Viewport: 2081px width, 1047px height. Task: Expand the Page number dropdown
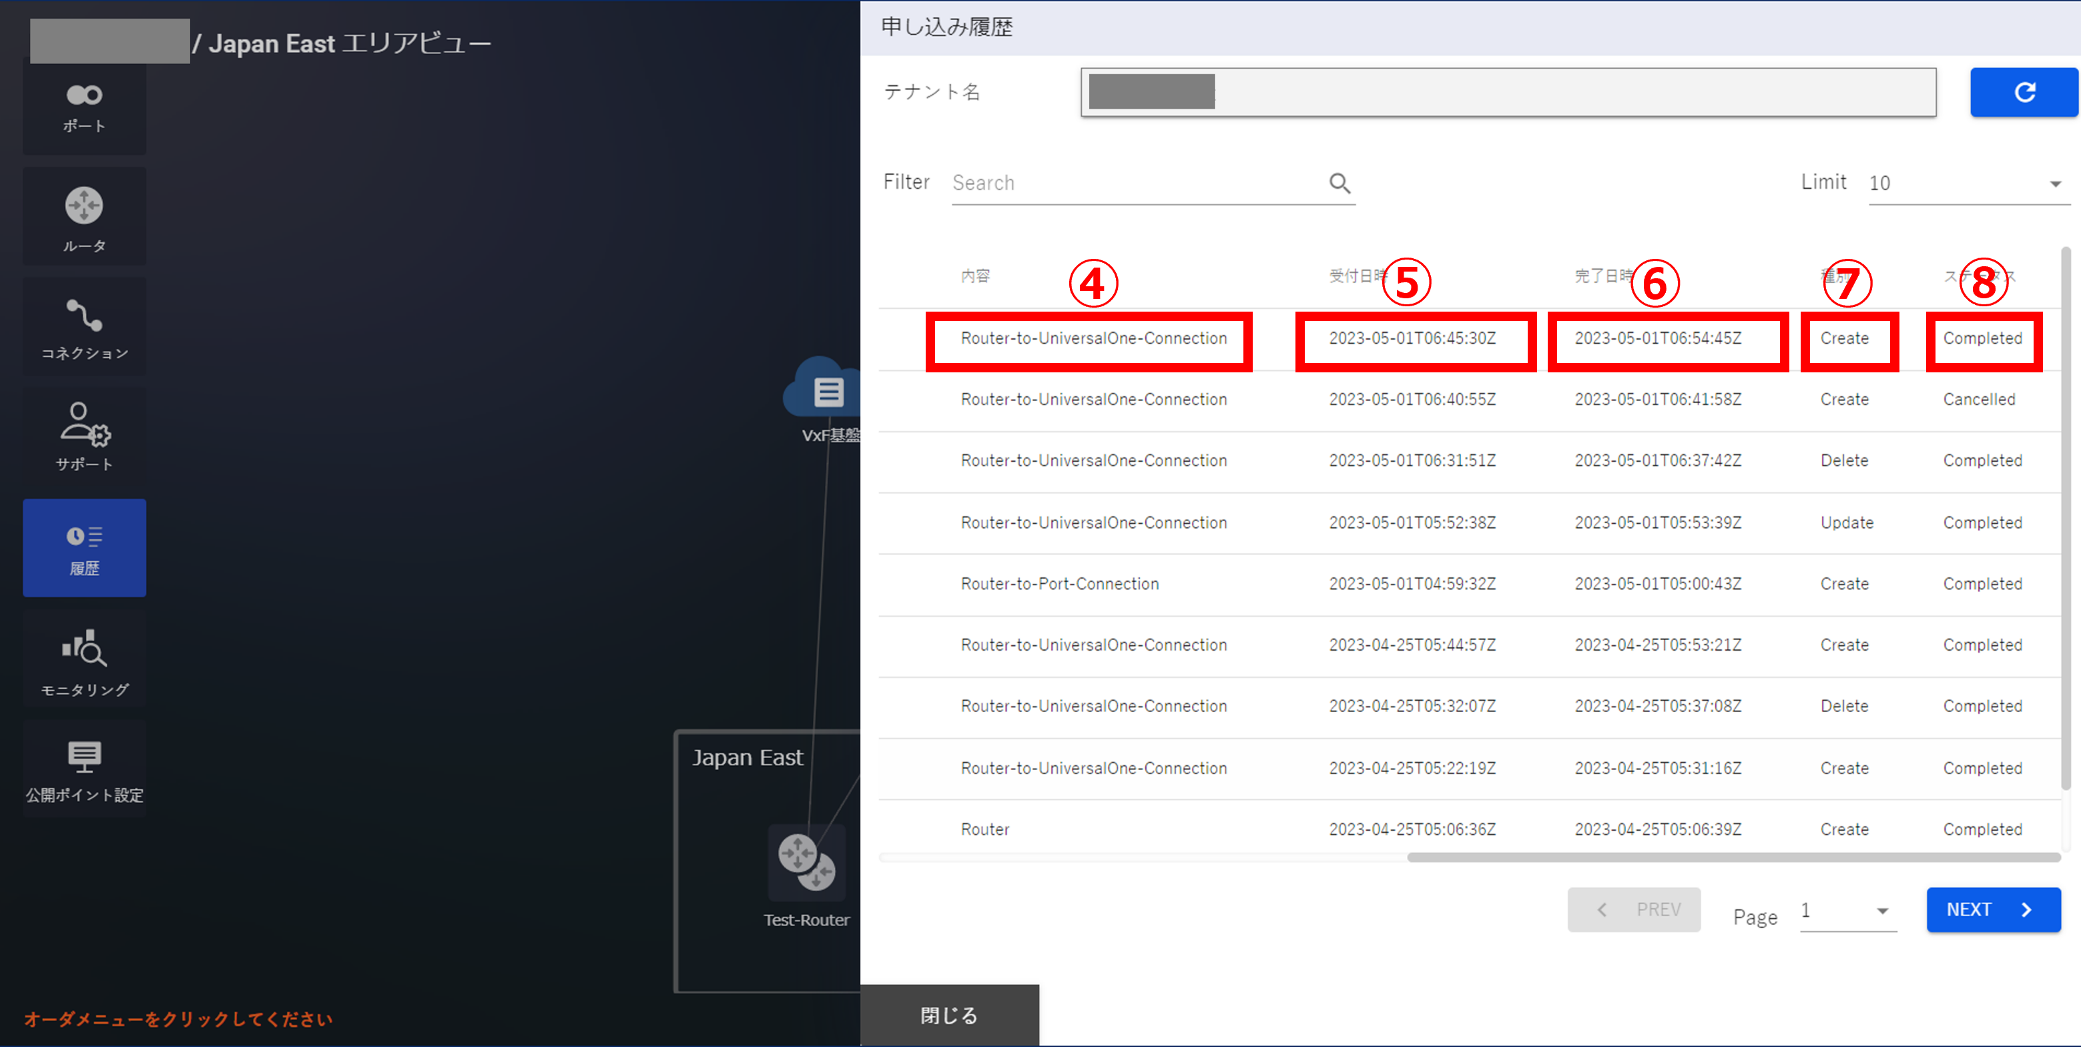click(1847, 912)
